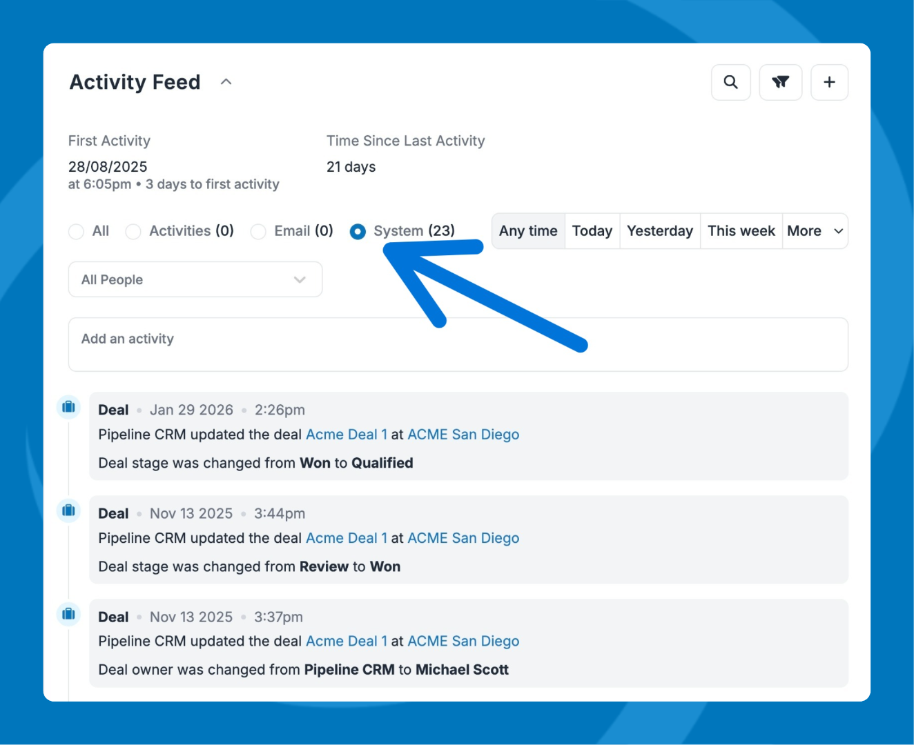This screenshot has height=745, width=914.
Task: Click briefcase icon on 3:44pm deal entry
Action: click(68, 510)
